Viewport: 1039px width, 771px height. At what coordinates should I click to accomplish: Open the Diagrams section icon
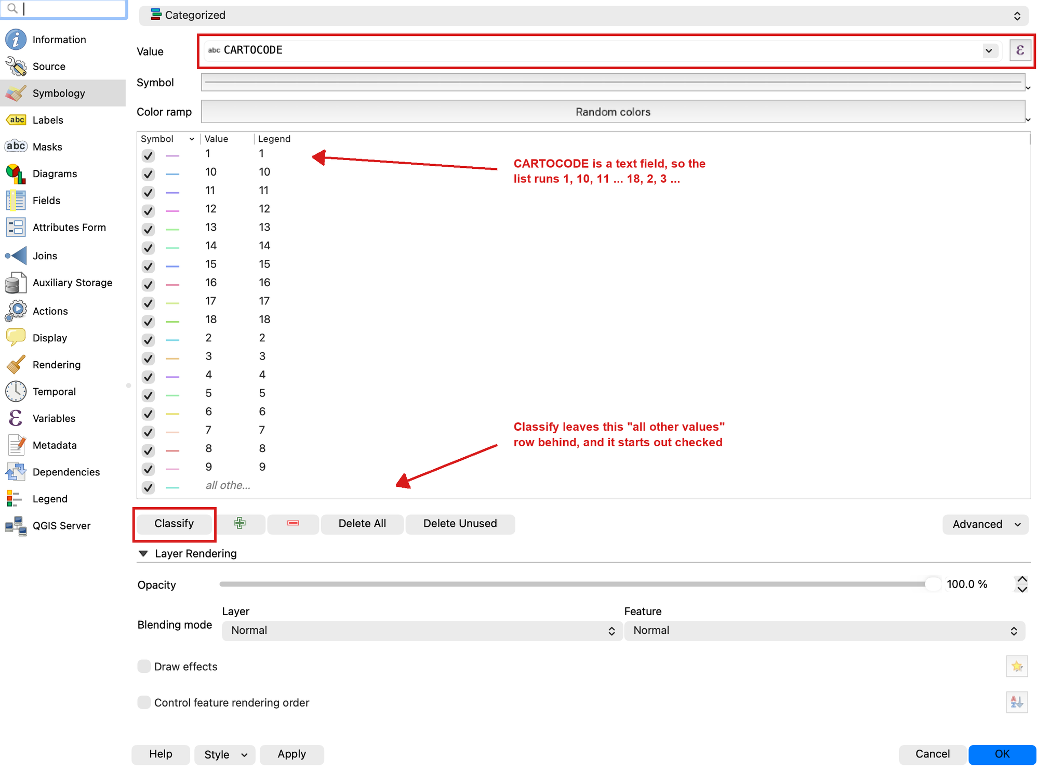pyautogui.click(x=16, y=174)
